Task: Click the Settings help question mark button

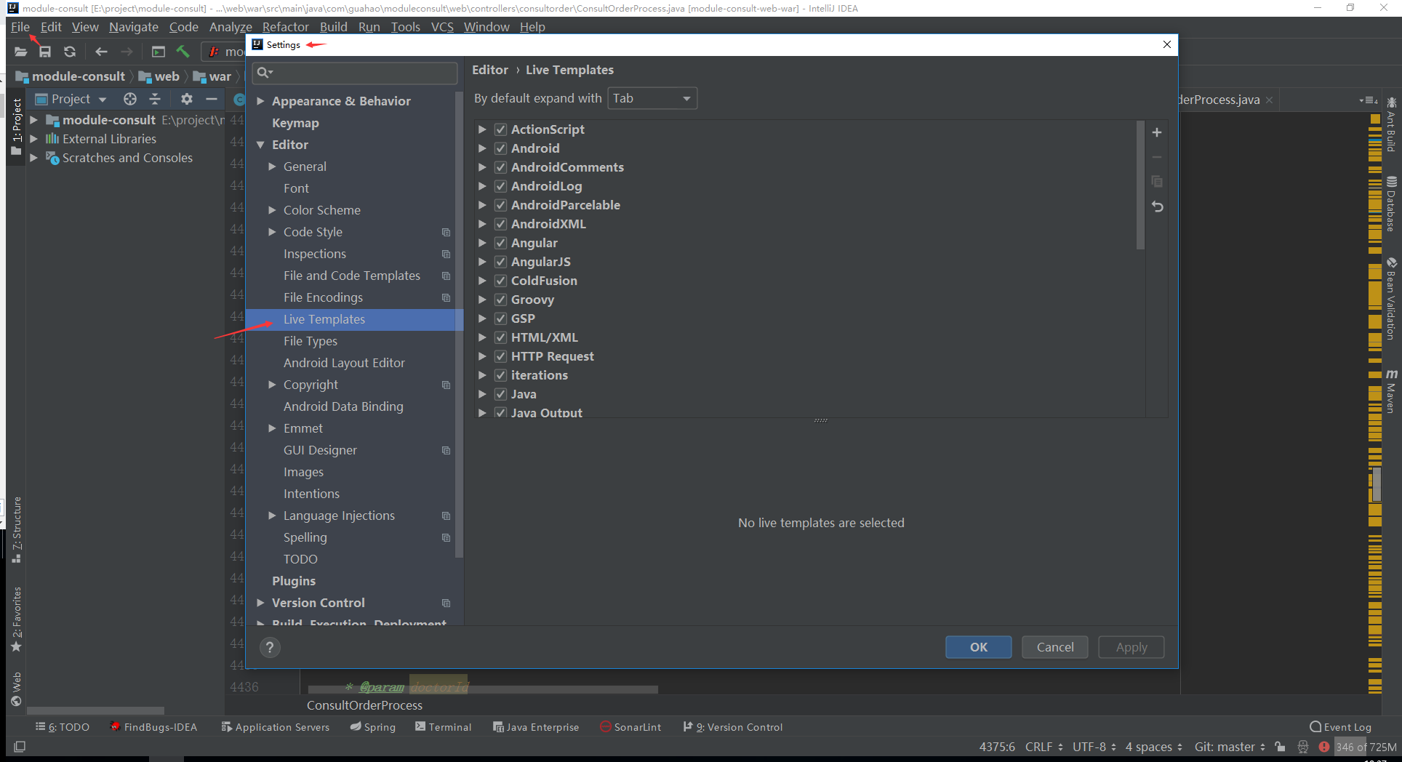Action: 270,647
